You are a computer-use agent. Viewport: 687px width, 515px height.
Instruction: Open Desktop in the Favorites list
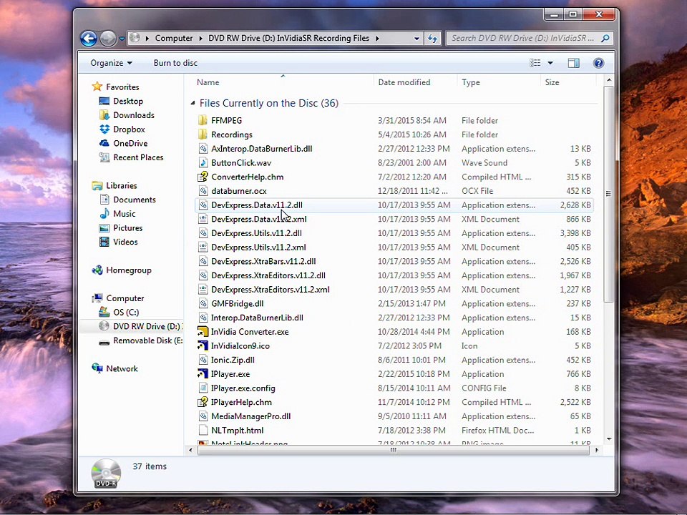coord(127,101)
